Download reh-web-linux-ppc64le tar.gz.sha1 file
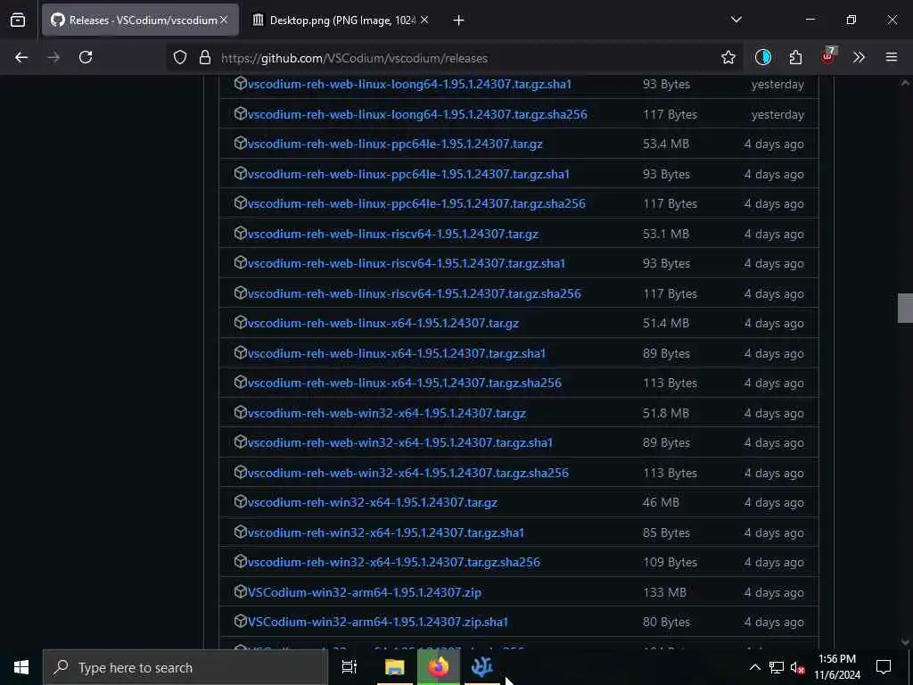The image size is (913, 685). click(x=408, y=174)
